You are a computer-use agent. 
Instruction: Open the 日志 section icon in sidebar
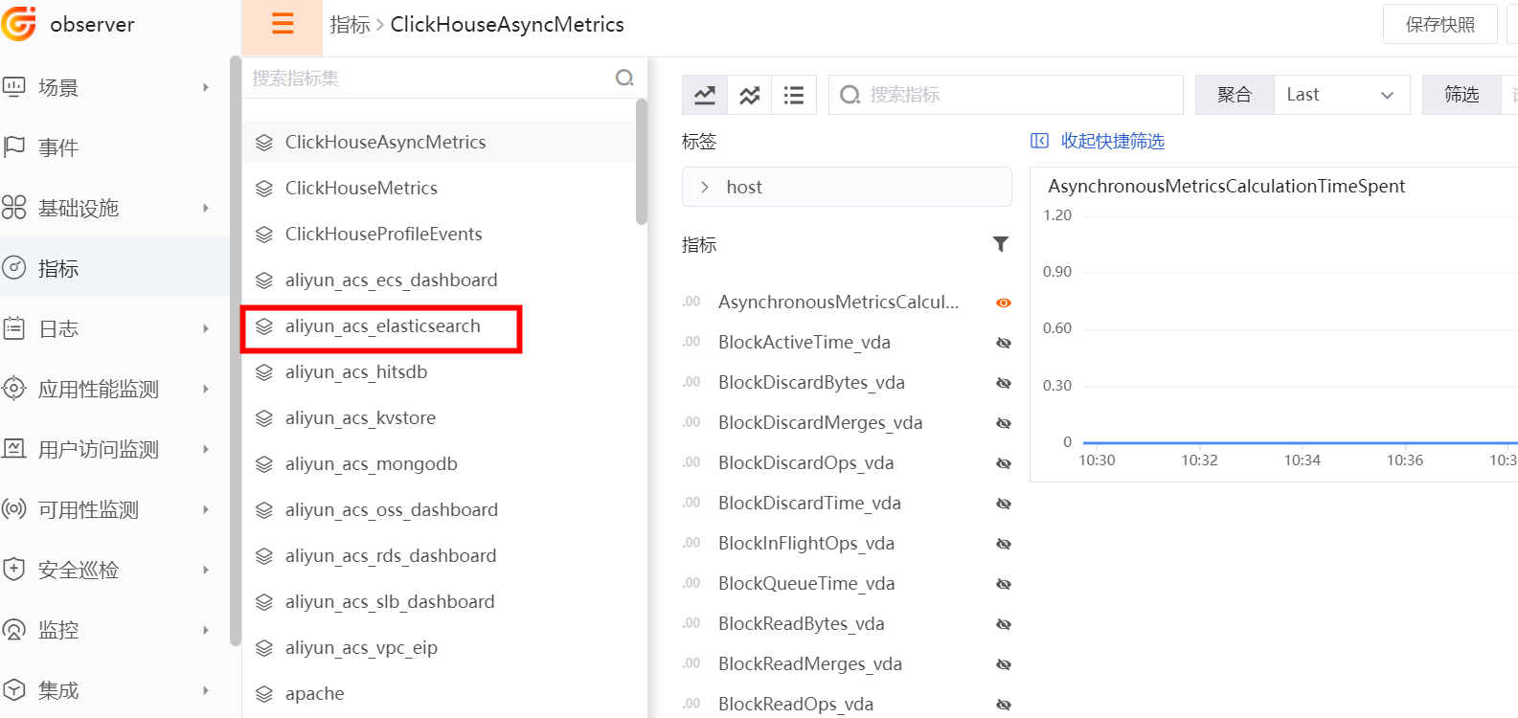pyautogui.click(x=14, y=328)
